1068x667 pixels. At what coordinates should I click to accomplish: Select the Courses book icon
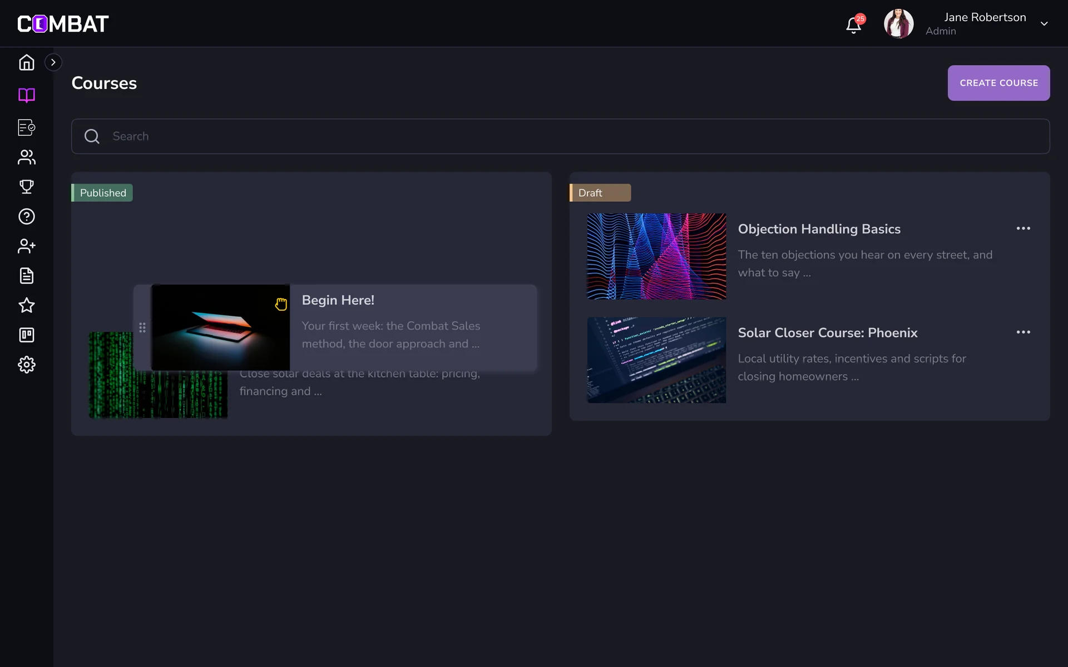click(x=27, y=95)
